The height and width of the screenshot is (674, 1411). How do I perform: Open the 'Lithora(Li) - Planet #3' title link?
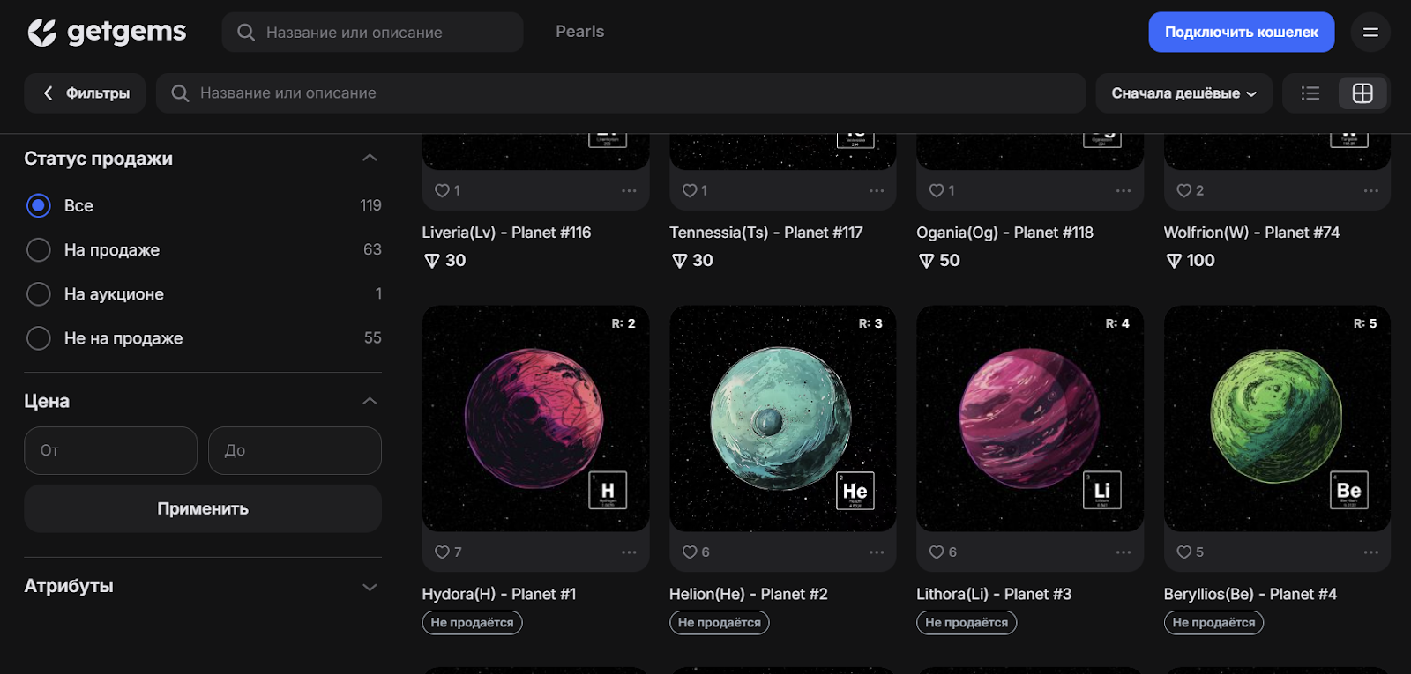click(994, 595)
